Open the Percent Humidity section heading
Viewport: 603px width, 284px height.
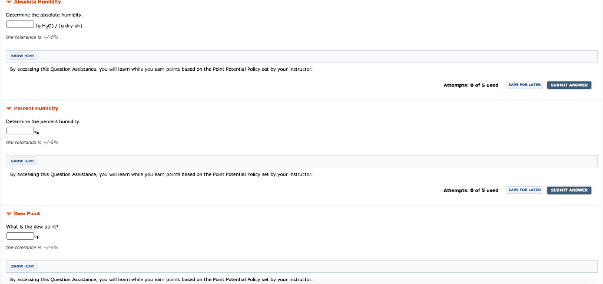[x=36, y=108]
